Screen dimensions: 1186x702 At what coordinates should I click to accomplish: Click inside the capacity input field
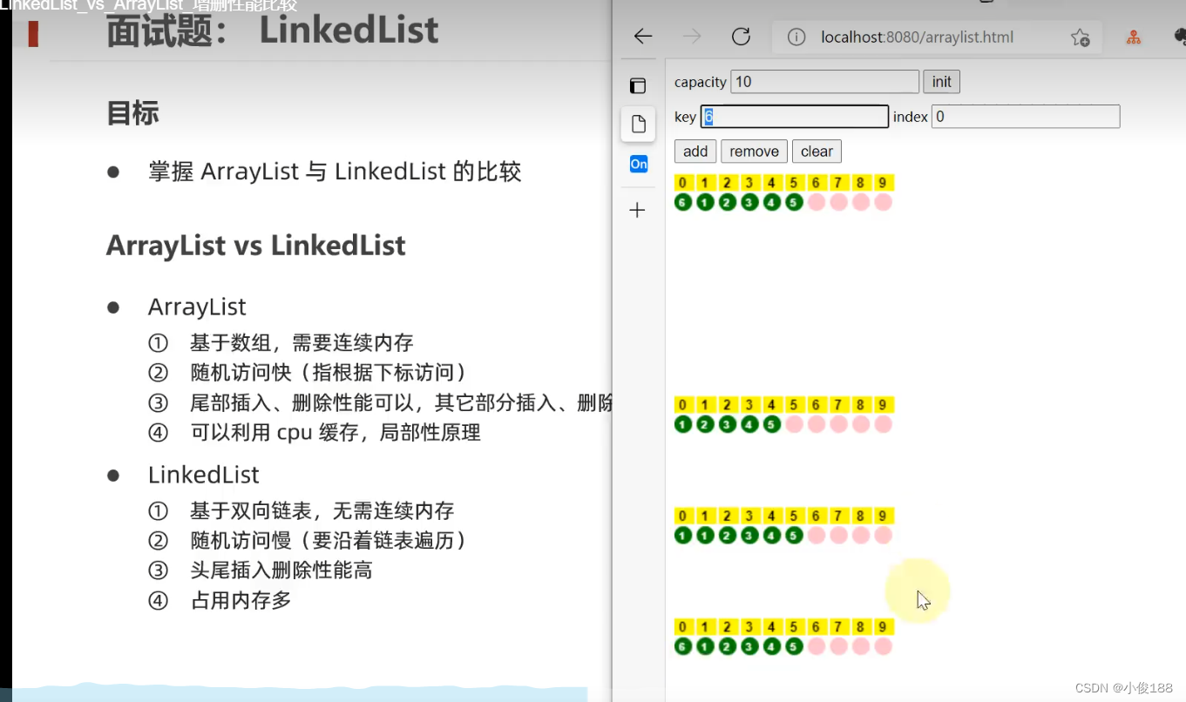[x=823, y=81]
